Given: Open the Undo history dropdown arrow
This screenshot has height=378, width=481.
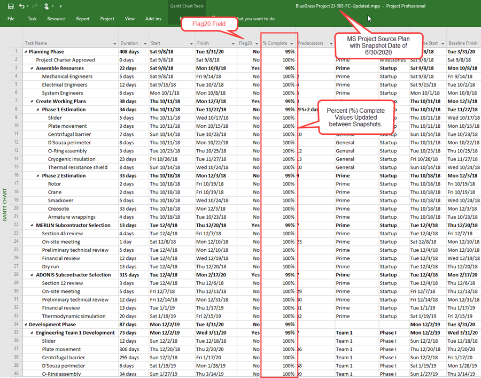Looking at the screenshot, I should [x=27, y=6].
